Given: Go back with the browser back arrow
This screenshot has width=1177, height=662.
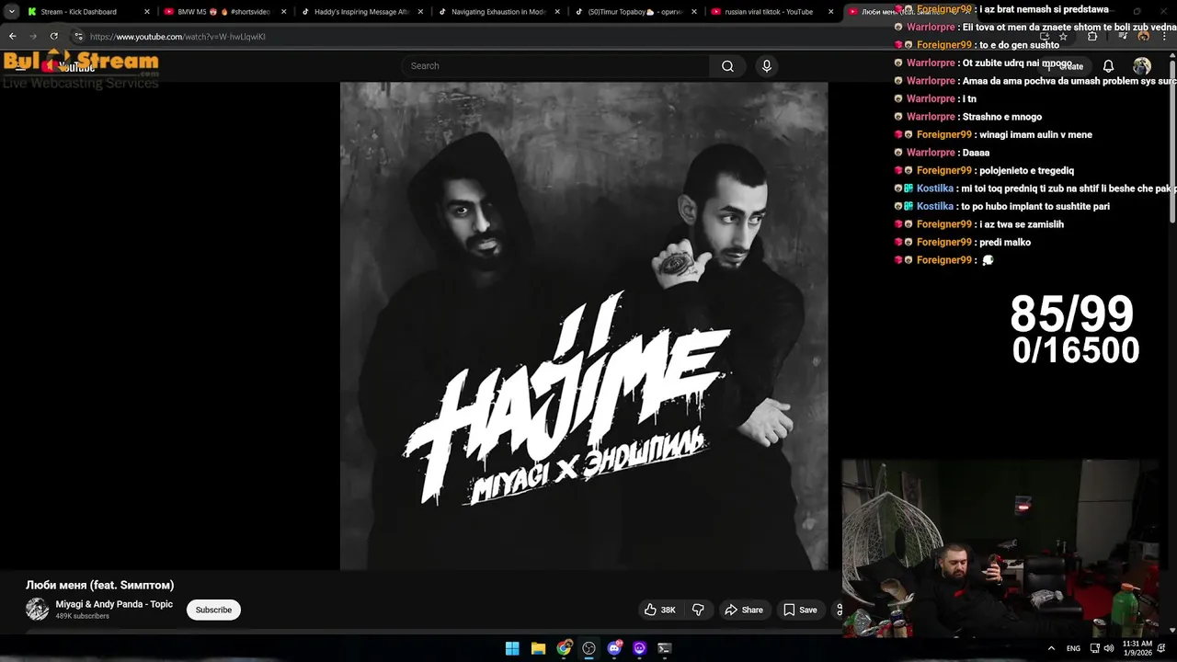Looking at the screenshot, I should pyautogui.click(x=13, y=37).
